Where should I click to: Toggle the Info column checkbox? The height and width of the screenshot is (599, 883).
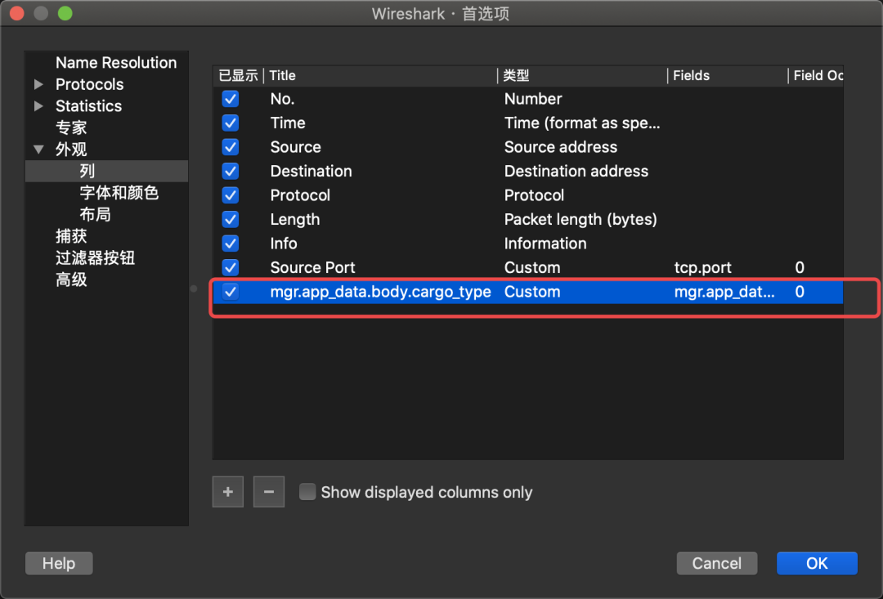coord(231,244)
